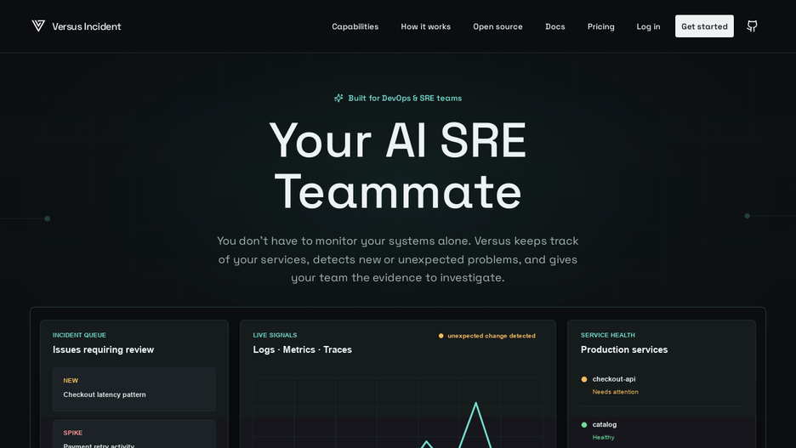Open the Docs page
The width and height of the screenshot is (796, 448).
point(554,26)
